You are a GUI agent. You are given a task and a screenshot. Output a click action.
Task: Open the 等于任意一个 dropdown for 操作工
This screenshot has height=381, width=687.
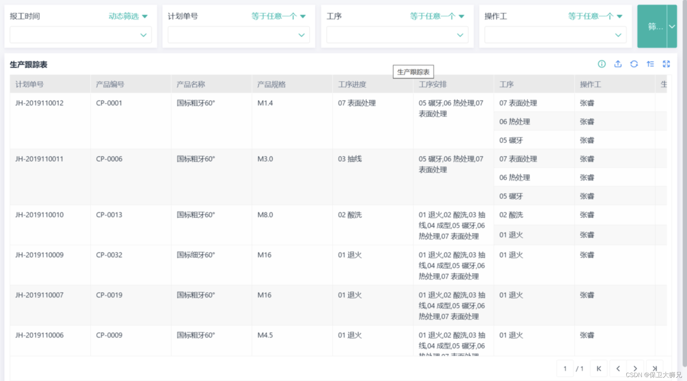pyautogui.click(x=595, y=16)
